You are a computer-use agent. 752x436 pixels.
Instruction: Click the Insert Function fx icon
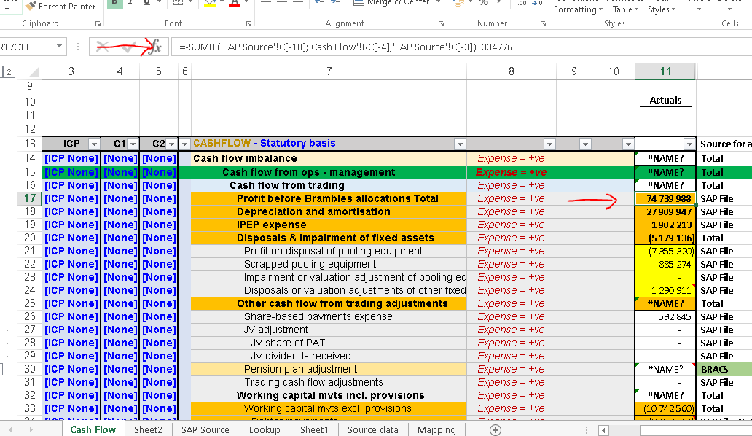[154, 47]
